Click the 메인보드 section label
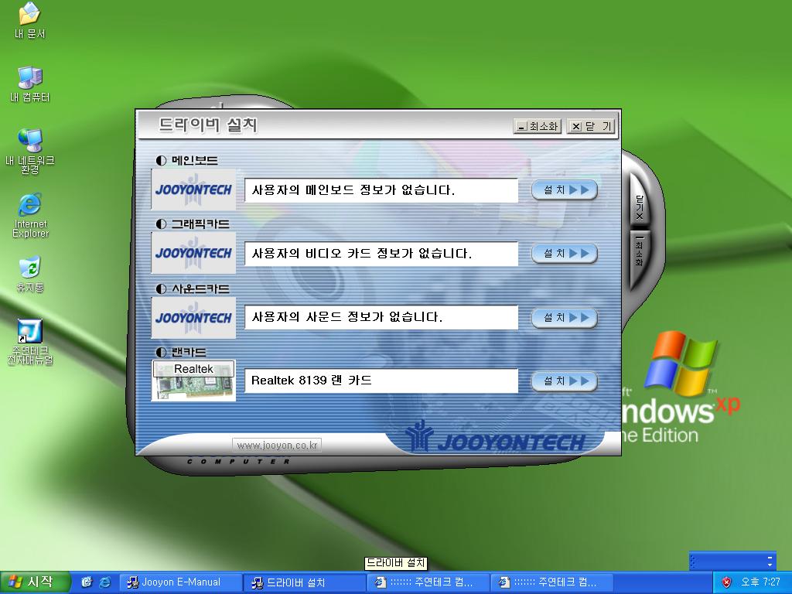Screen dimensions: 792x594 point(187,161)
